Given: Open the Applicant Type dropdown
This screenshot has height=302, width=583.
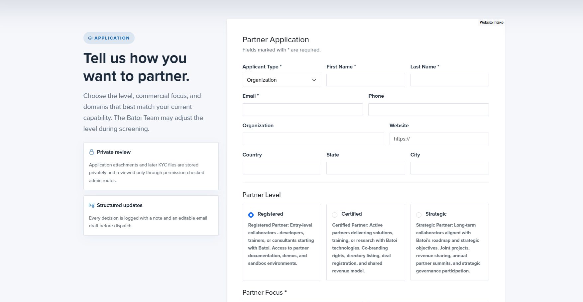Looking at the screenshot, I should 282,80.
